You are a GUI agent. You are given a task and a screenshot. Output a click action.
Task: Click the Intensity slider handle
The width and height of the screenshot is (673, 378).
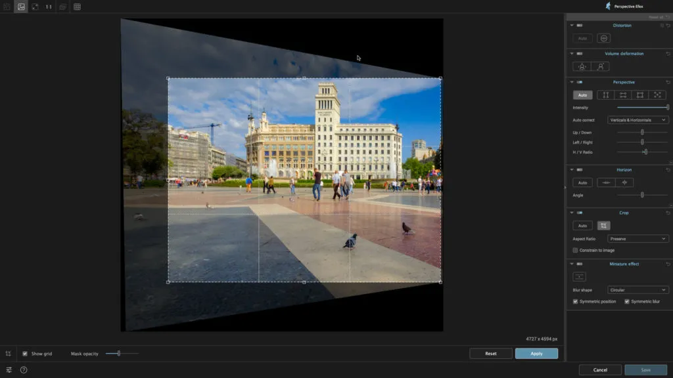click(x=668, y=107)
